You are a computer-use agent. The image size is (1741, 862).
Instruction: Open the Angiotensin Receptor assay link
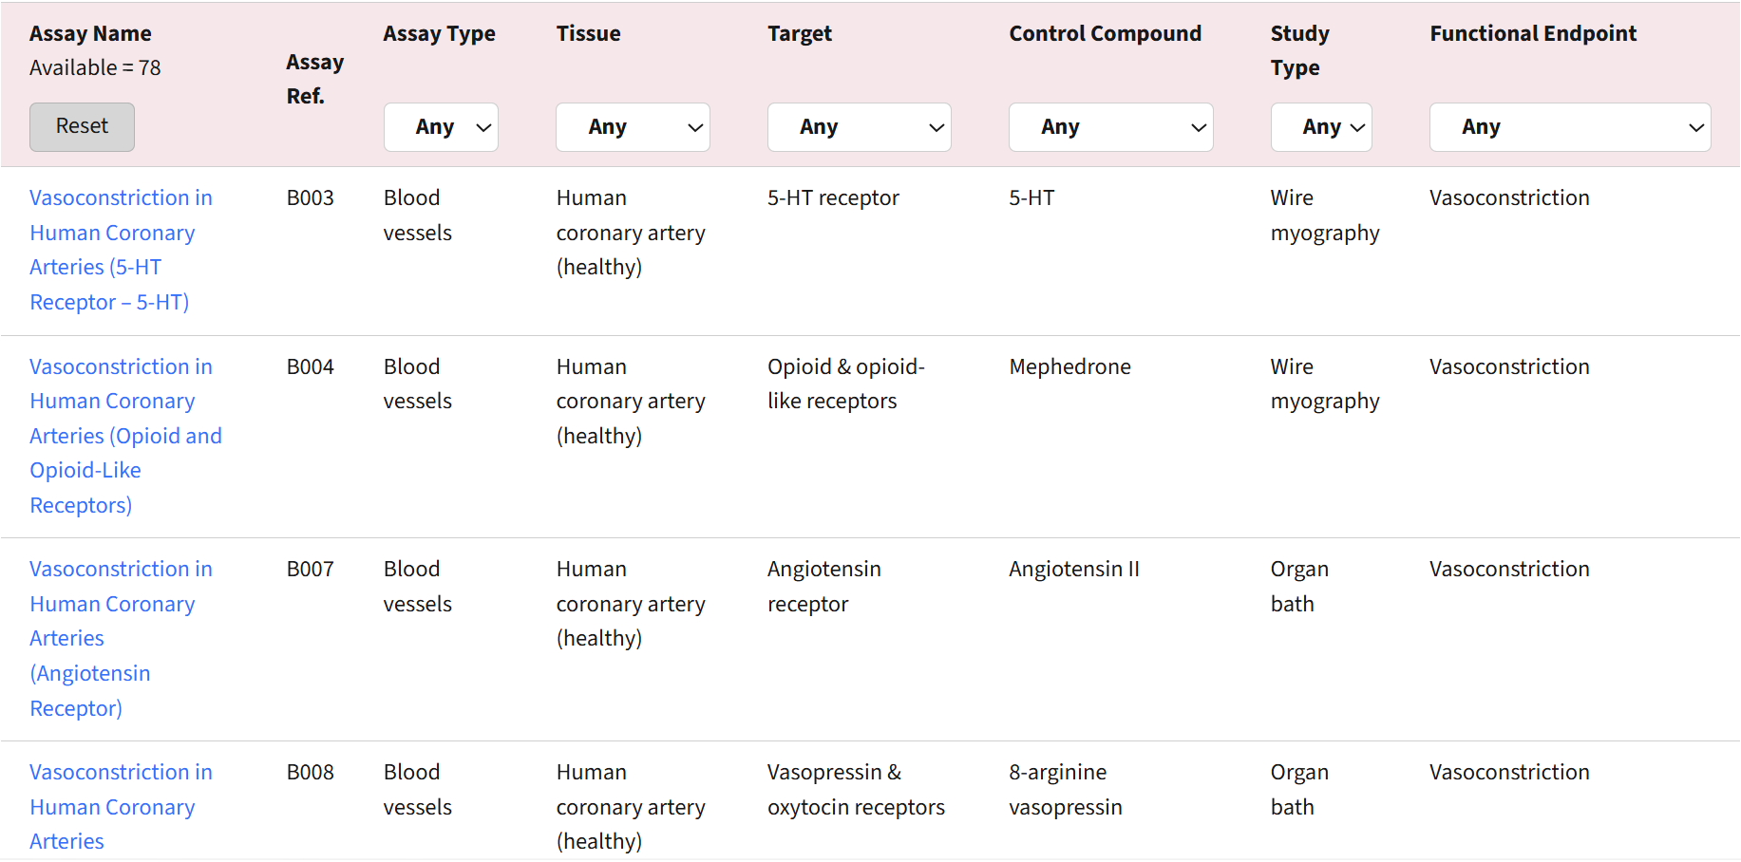(121, 638)
